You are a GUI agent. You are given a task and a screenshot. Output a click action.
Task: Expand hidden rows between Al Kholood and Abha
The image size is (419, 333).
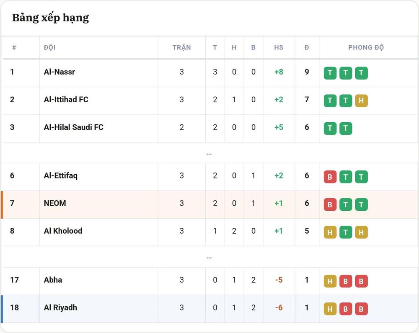point(209,258)
